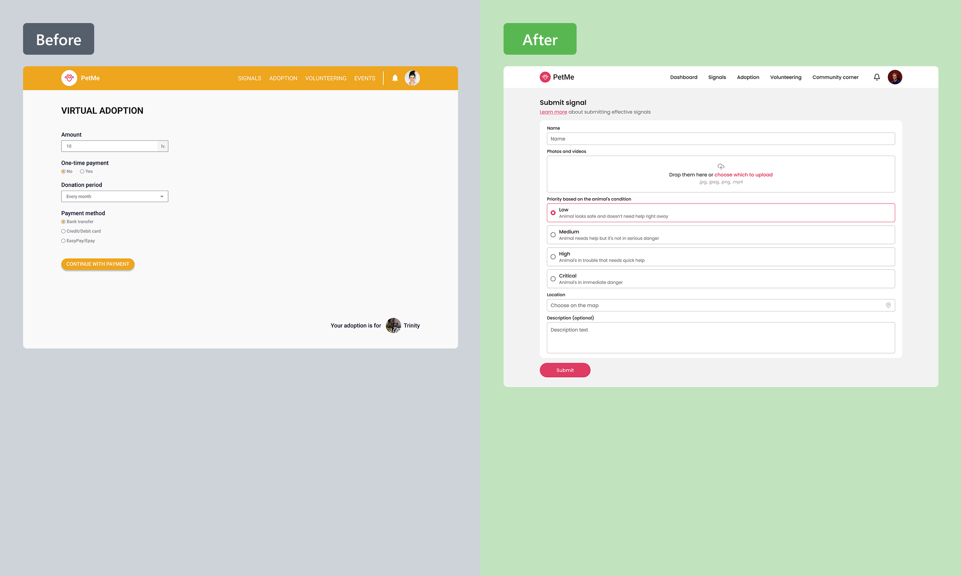Click the cloud upload icon in drop area
This screenshot has height=576, width=961.
pos(721,167)
